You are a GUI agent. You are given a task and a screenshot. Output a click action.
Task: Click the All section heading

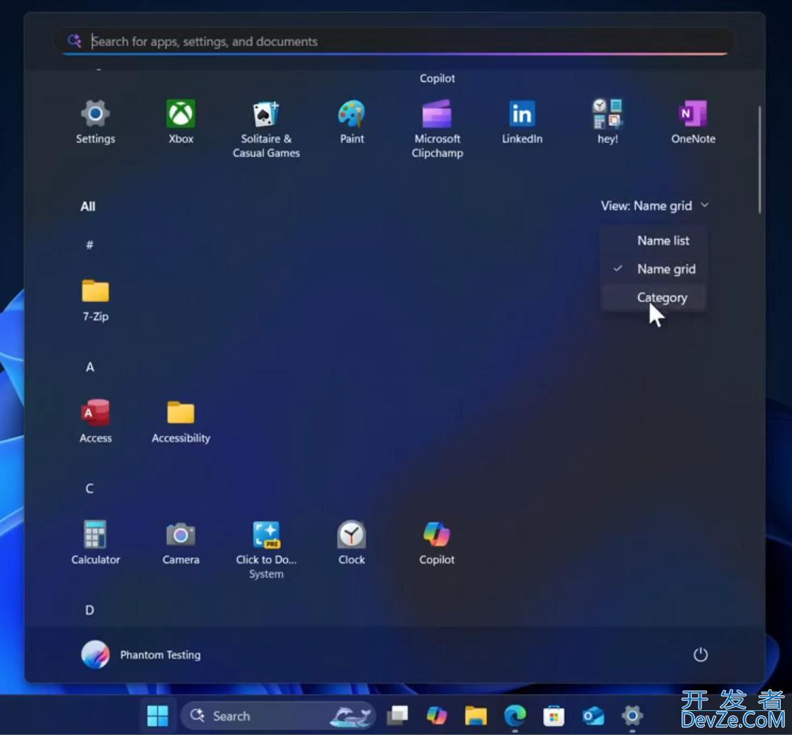(88, 207)
